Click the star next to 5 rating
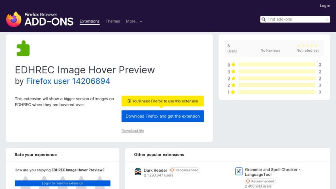This screenshot has width=336, height=189. tap(233, 64)
